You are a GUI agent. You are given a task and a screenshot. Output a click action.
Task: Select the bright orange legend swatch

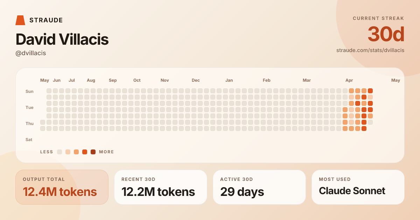pyautogui.click(x=85, y=152)
